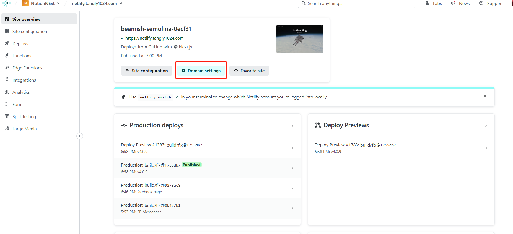Click the Integrations plug icon
The image size is (513, 234).
(x=7, y=80)
